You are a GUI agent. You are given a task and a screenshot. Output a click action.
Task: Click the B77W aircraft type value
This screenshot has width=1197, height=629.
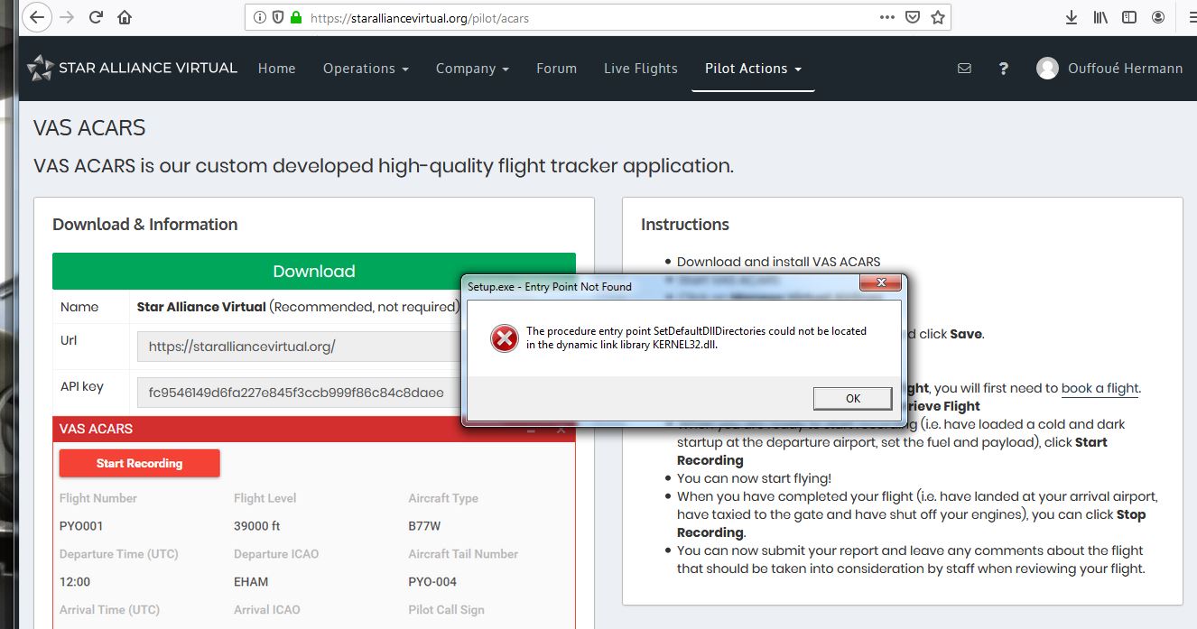[x=426, y=526]
